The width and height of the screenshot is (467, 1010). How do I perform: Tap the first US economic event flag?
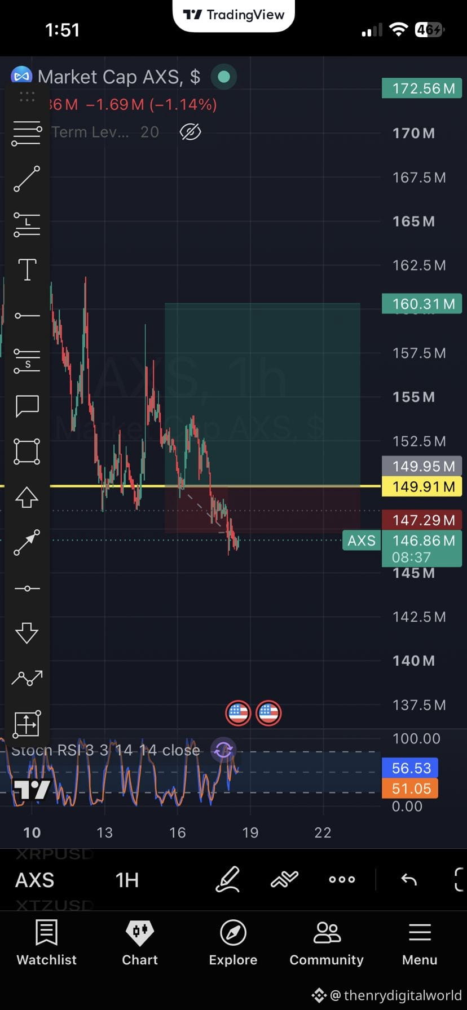[x=238, y=713]
